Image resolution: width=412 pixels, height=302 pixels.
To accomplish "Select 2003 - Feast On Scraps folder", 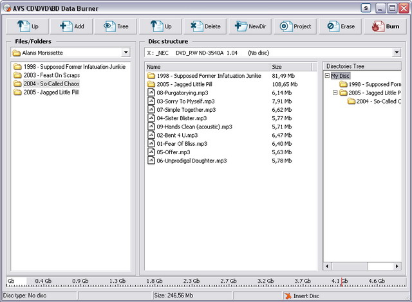I will pos(47,75).
